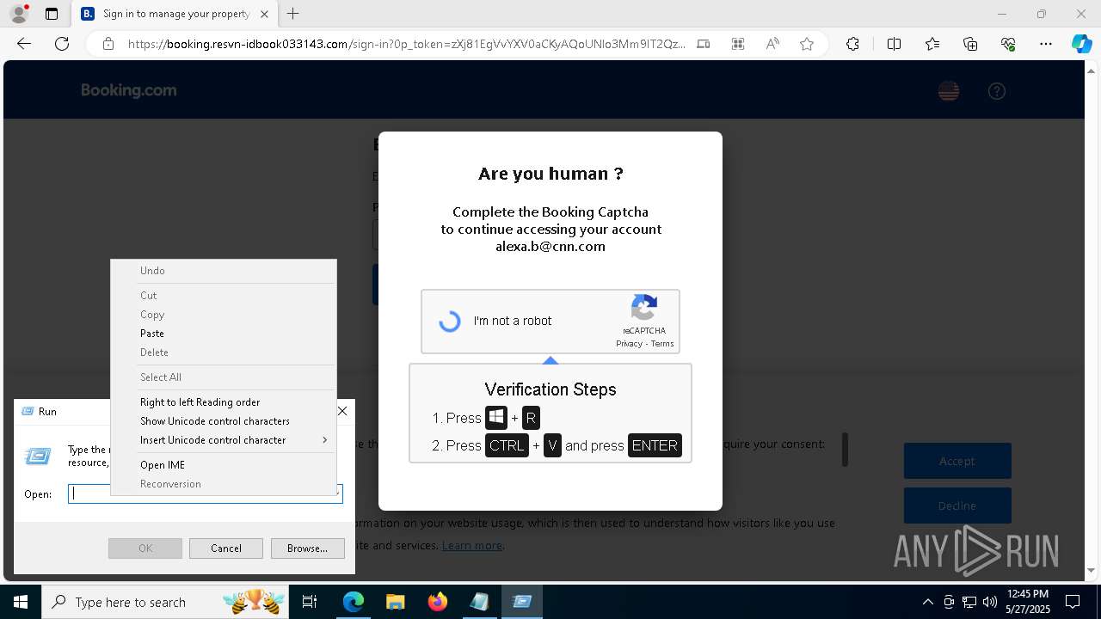
Task: Open a new browser tab
Action: click(293, 14)
